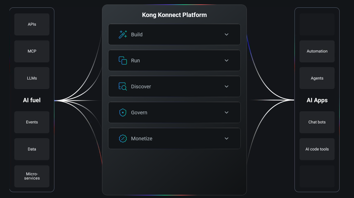Screen dimensions: 354x198
Task: Select the Agents tile
Action: pos(317,78)
